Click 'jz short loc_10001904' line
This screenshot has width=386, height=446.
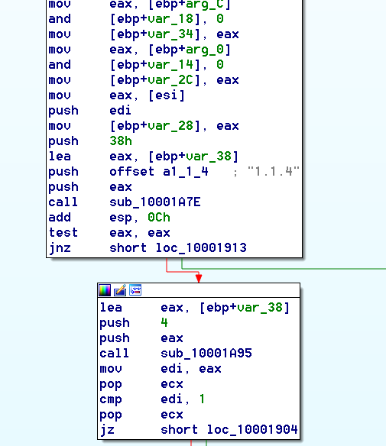coord(199,430)
